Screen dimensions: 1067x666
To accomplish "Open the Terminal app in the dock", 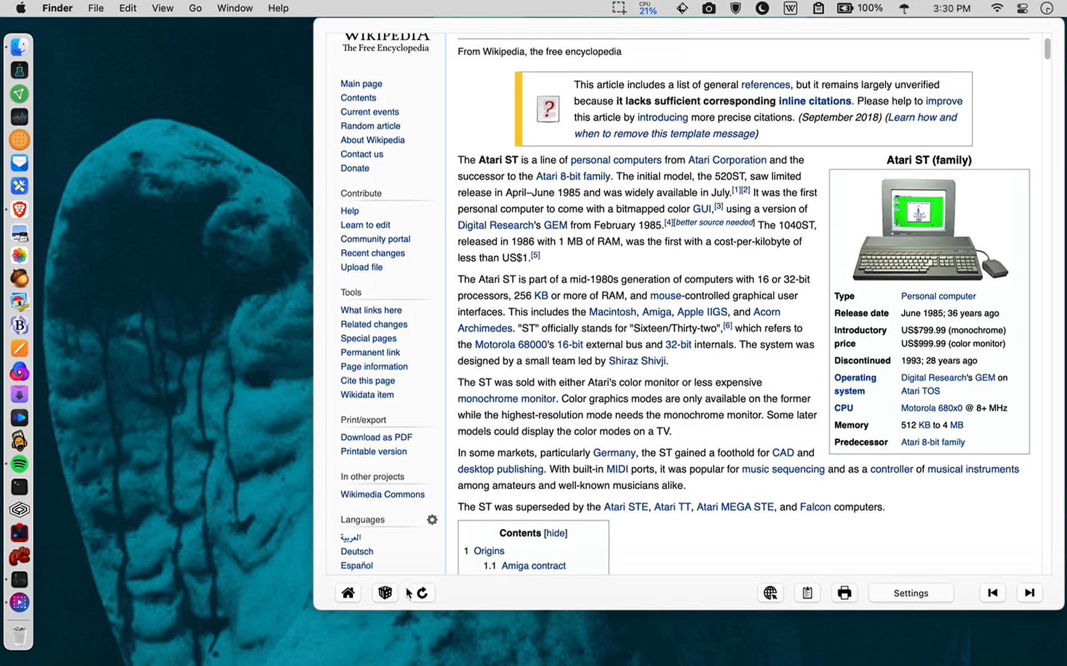I will [x=19, y=487].
